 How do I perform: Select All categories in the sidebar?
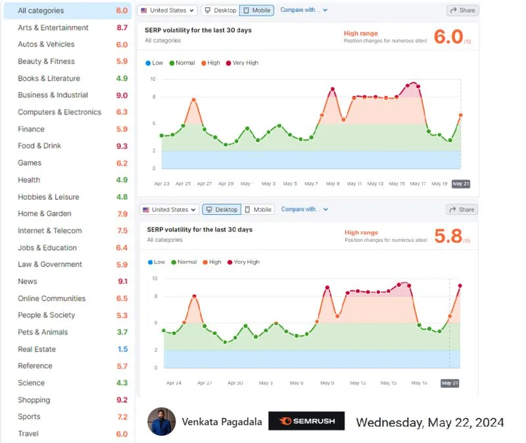coord(68,11)
